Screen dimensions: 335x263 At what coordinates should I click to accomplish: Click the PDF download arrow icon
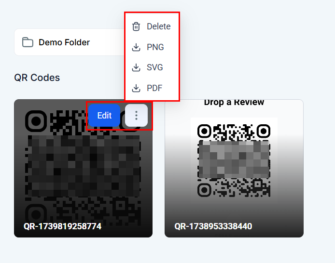(136, 88)
